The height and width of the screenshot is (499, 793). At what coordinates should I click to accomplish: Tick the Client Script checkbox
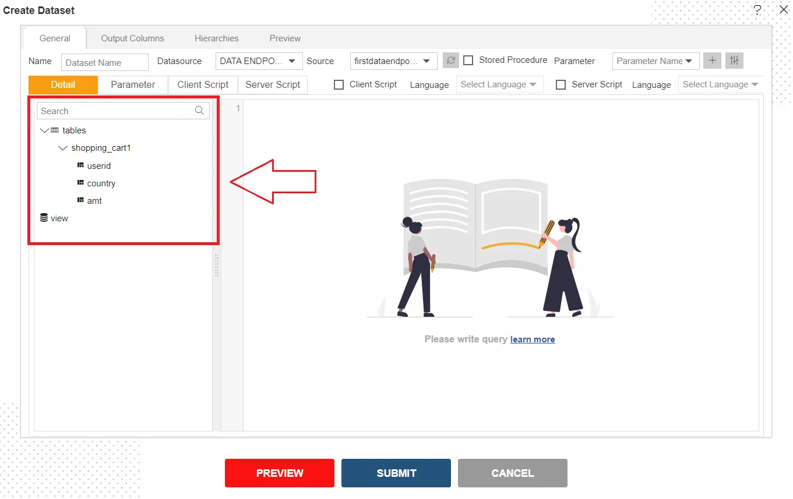[339, 84]
